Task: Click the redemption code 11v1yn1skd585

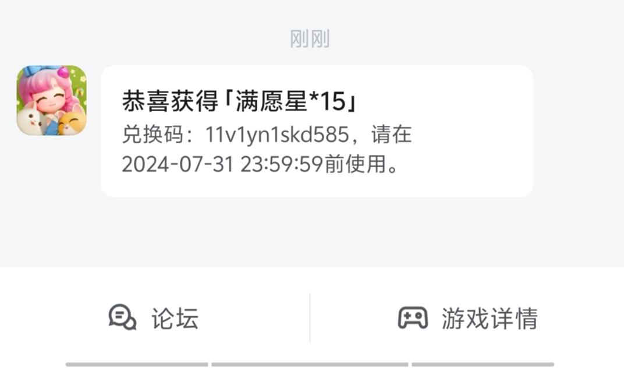Action: pos(278,135)
